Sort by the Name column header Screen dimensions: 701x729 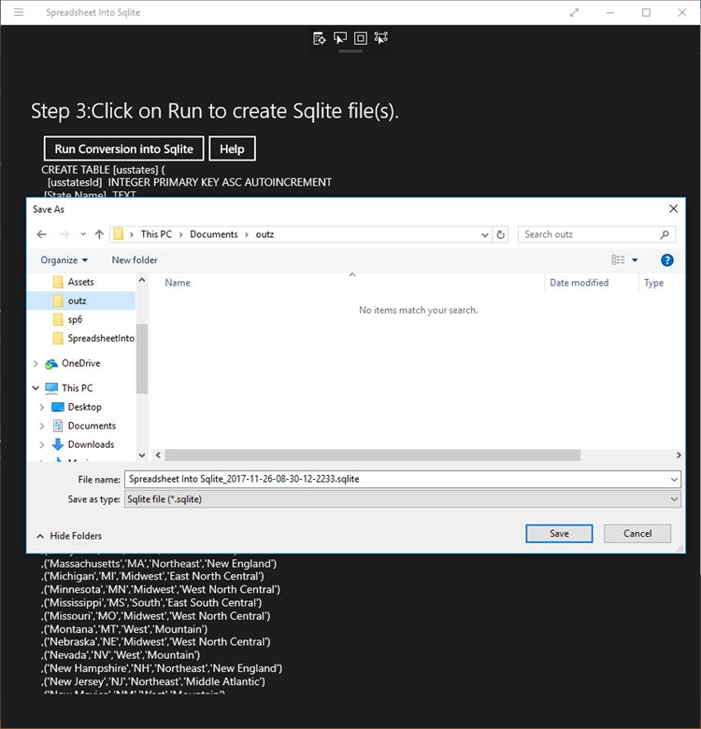click(x=178, y=283)
